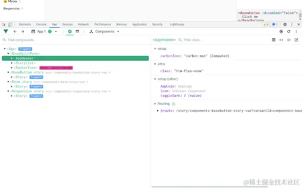Open the Console tab
302x188 pixels.
point(41,24)
